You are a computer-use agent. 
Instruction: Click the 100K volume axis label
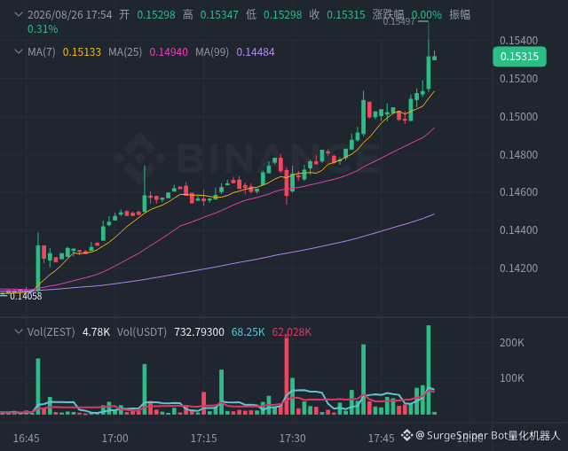512,378
